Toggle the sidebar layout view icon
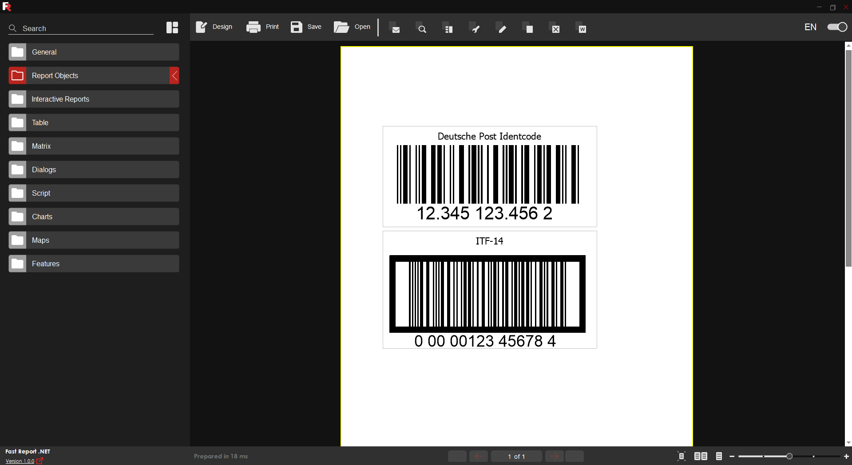Screen dimensions: 852x465 point(172,28)
